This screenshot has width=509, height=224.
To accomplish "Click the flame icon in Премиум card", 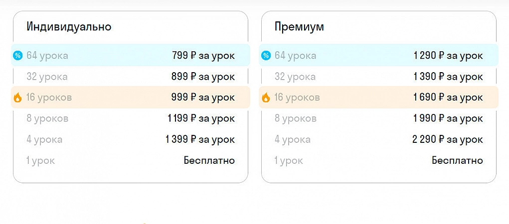I will [x=266, y=98].
